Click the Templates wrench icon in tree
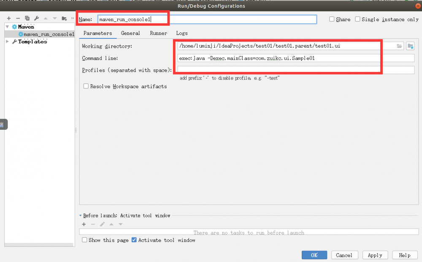The image size is (422, 262). 14,41
